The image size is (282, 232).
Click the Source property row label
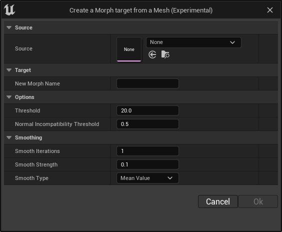point(23,48)
